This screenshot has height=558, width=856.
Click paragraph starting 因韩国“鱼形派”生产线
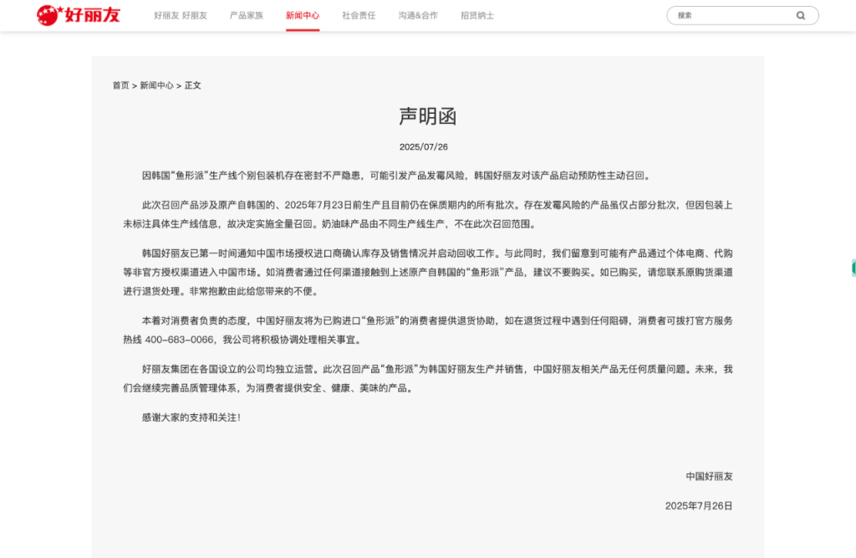pos(397,176)
